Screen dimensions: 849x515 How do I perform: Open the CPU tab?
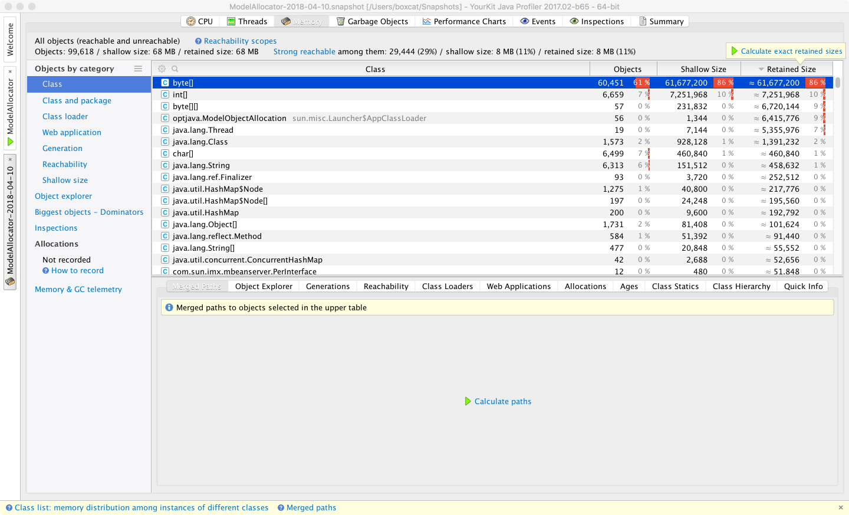point(200,21)
